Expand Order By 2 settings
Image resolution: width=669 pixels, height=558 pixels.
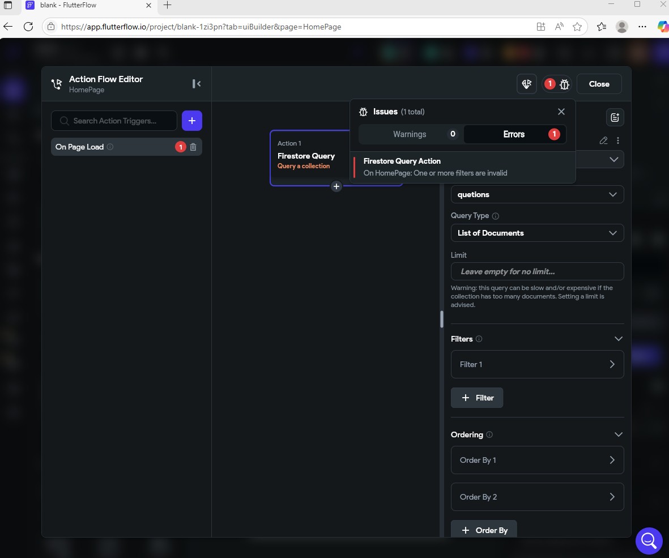(x=537, y=497)
